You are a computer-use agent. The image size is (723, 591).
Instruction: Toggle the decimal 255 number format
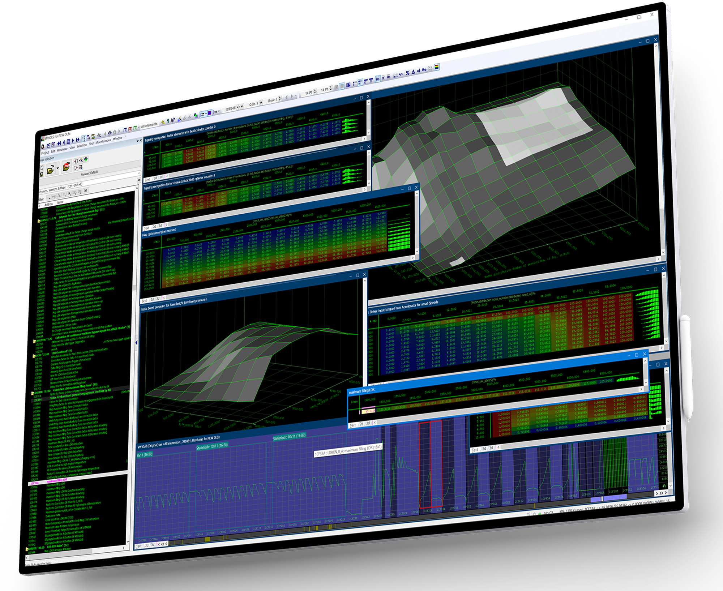click(378, 79)
